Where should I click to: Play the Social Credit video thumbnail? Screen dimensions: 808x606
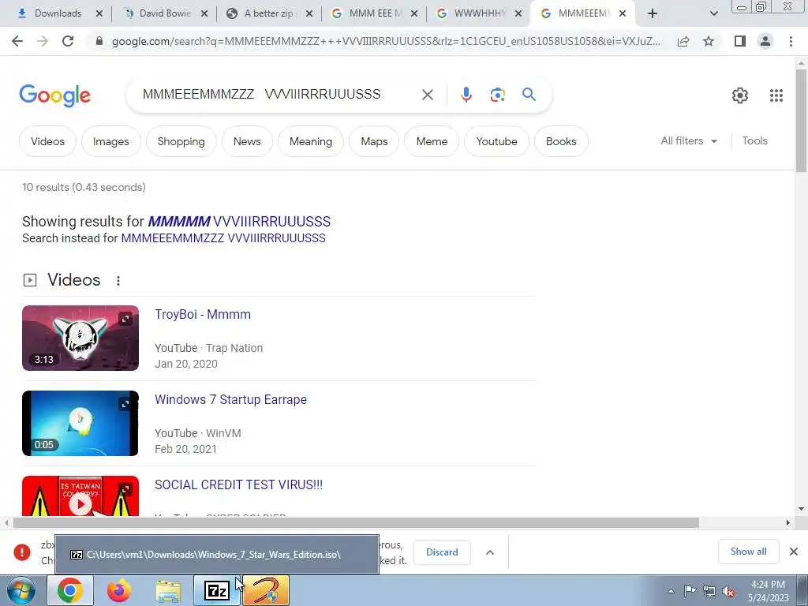pos(80,496)
